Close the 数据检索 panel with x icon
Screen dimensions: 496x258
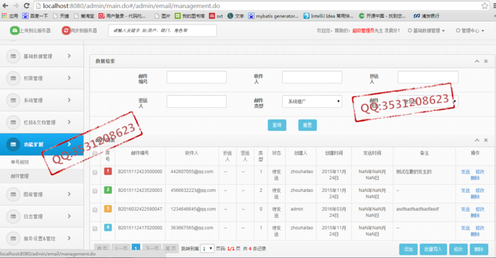tap(486, 61)
